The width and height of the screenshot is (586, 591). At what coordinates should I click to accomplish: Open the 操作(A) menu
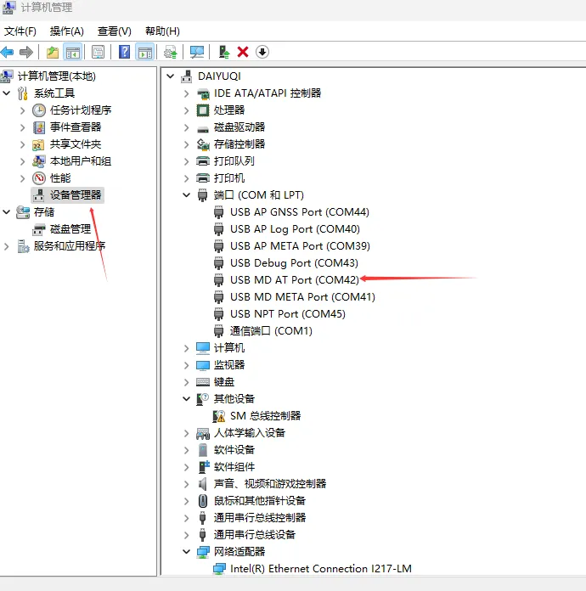67,31
